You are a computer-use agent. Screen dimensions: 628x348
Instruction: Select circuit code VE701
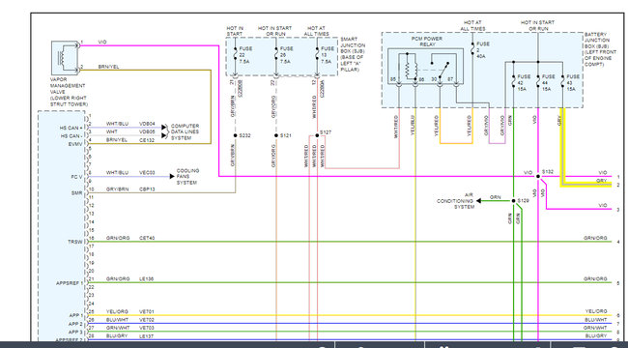[x=146, y=311]
